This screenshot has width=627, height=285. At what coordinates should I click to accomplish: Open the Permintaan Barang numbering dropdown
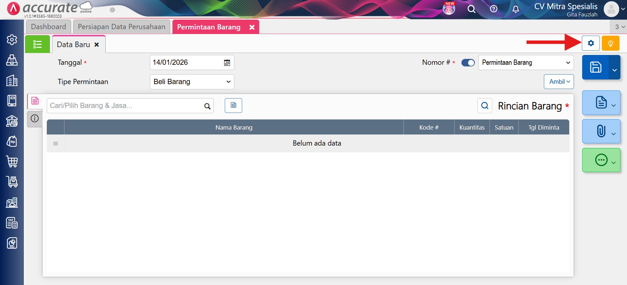coord(526,62)
